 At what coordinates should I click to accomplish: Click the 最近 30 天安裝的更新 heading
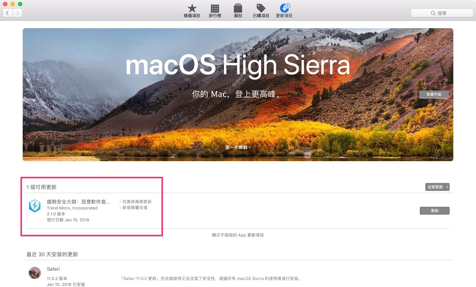[x=52, y=254]
